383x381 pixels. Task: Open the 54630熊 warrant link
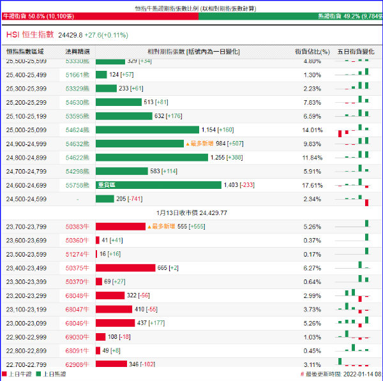pyautogui.click(x=77, y=103)
